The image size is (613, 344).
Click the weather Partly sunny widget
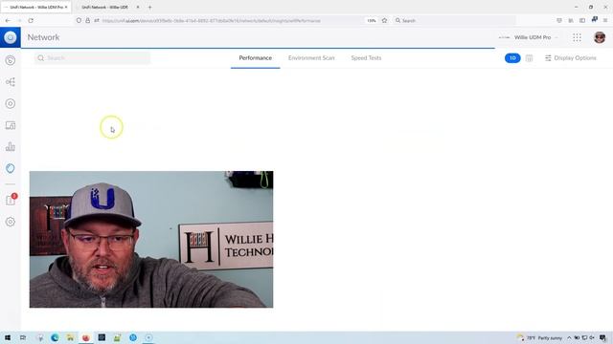pyautogui.click(x=539, y=337)
